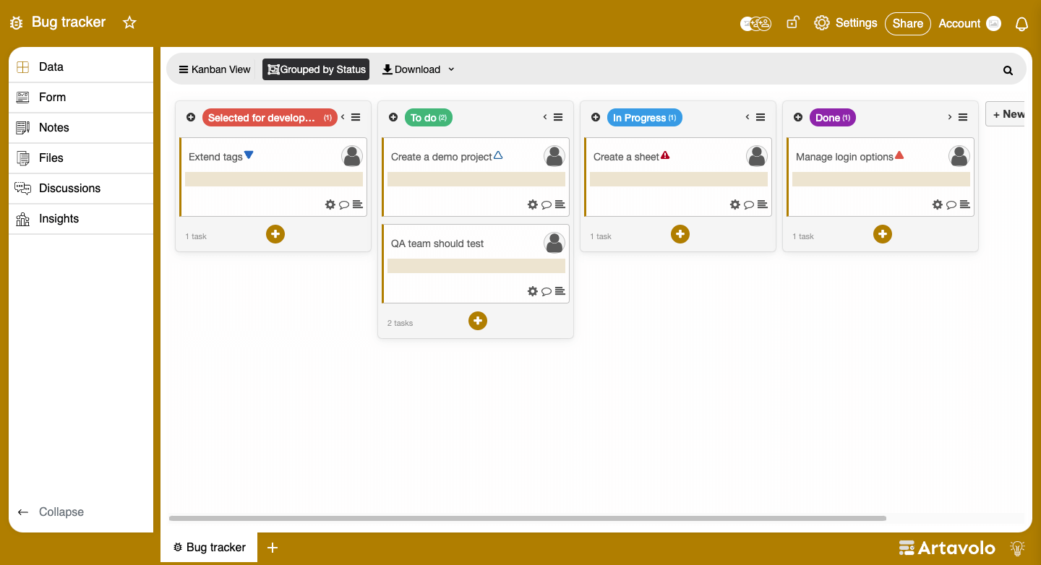Click the beige color bar on Create a demo project card

[x=476, y=179]
